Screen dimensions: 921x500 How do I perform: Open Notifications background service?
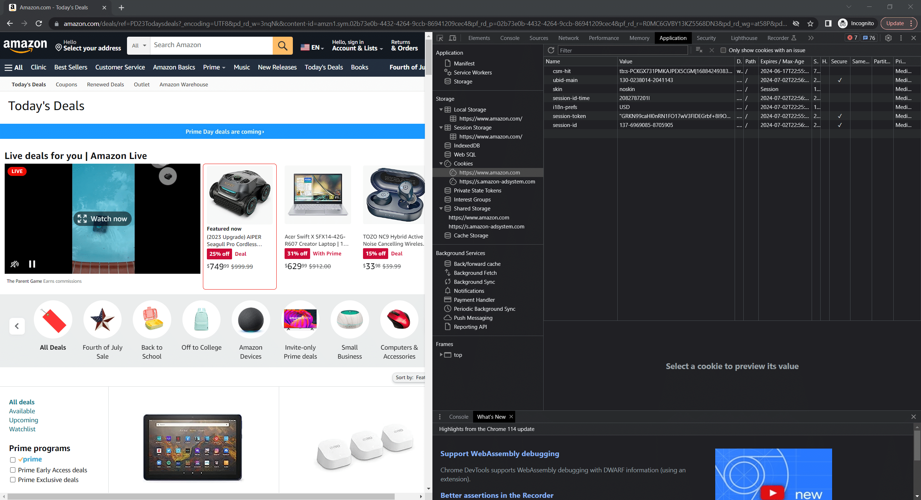pyautogui.click(x=468, y=291)
